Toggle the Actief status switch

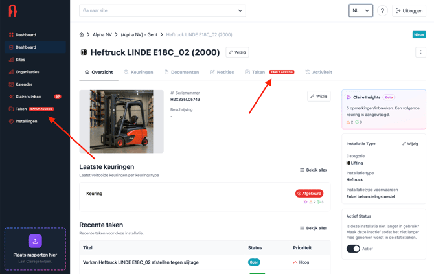point(353,249)
